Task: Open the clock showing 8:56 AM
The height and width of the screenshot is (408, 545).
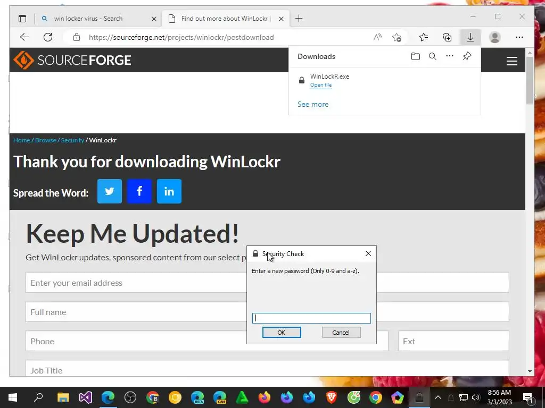Action: pos(499,397)
